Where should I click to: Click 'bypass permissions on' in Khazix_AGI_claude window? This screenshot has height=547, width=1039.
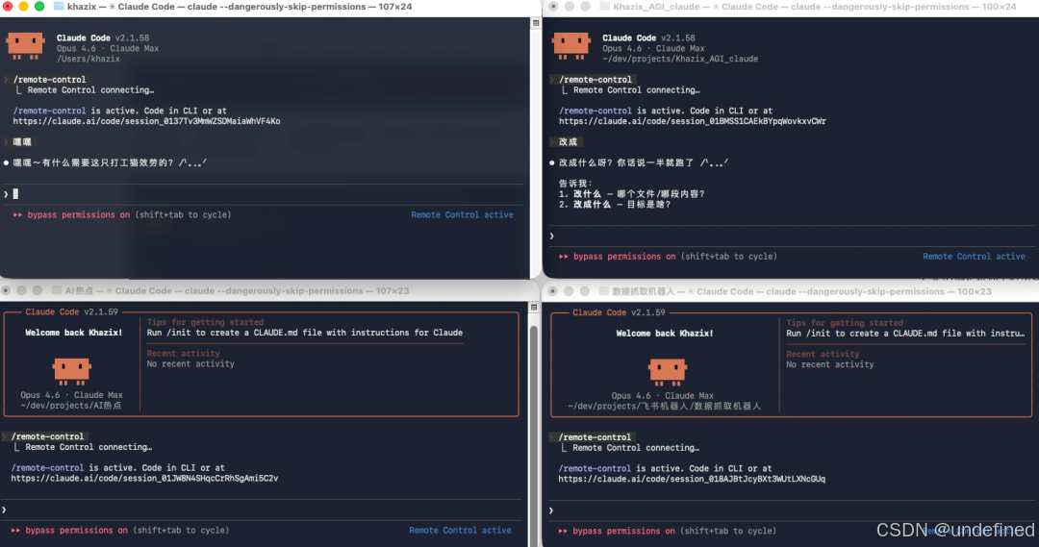pyautogui.click(x=624, y=257)
